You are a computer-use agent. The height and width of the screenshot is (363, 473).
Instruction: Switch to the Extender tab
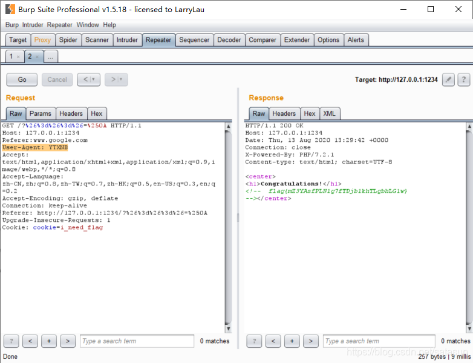tap(297, 40)
